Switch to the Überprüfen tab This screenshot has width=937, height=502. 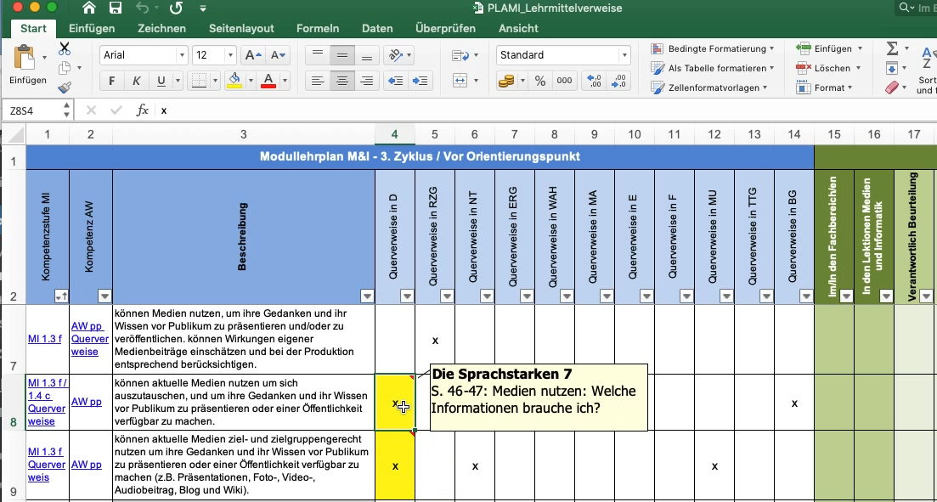click(x=445, y=28)
